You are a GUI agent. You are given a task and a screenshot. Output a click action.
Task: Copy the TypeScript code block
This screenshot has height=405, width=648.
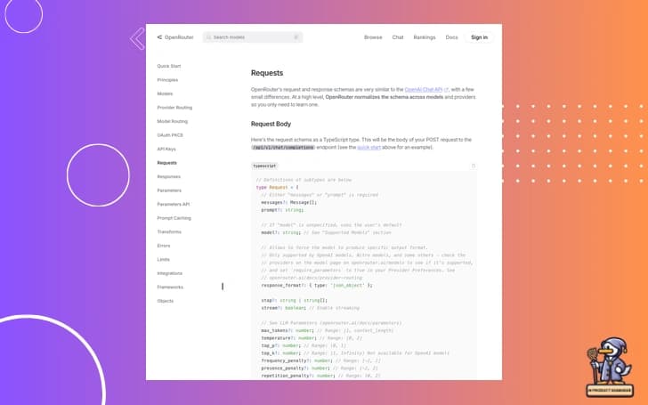474,166
